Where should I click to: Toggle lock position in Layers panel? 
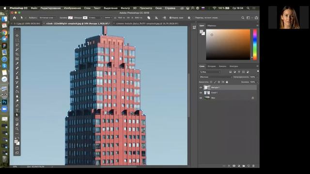[219, 82]
